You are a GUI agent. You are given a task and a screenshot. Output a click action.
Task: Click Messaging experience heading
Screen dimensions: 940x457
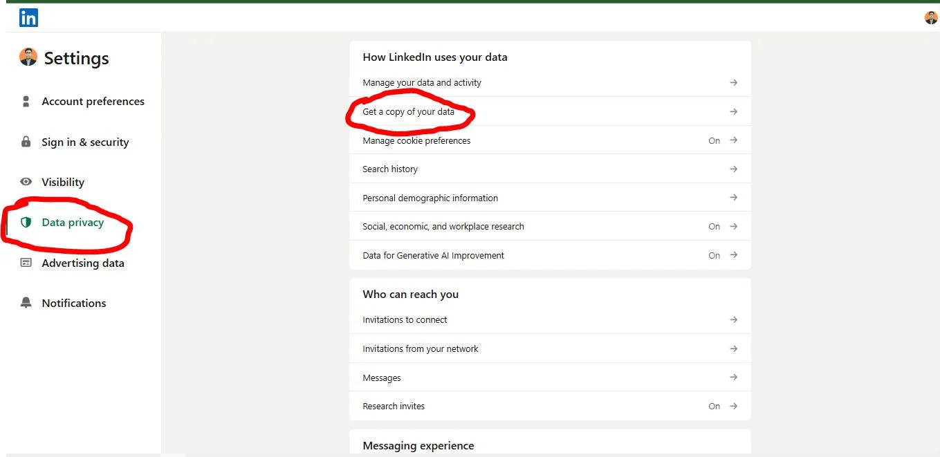point(418,445)
